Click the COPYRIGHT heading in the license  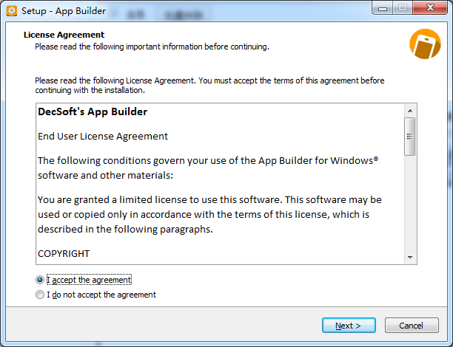tap(64, 253)
